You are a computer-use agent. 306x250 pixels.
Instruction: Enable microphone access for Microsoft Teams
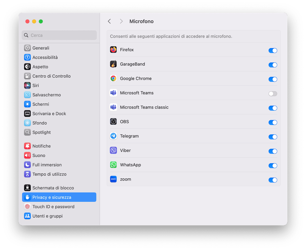click(x=273, y=94)
